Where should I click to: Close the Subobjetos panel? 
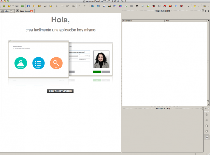click(208, 108)
